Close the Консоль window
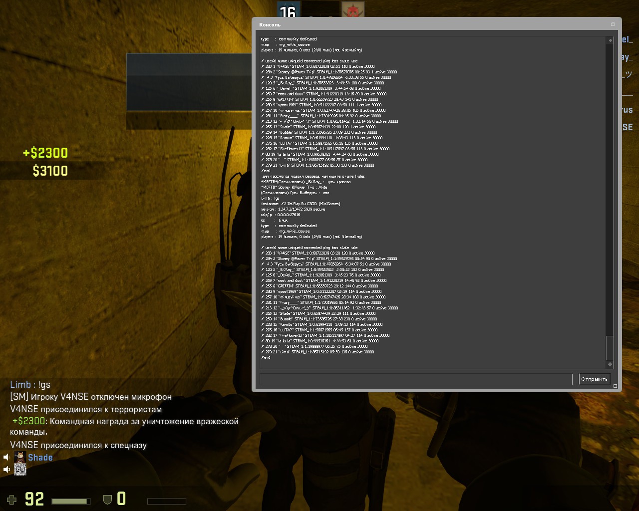Screen dimensions: 639x511 tap(613, 24)
